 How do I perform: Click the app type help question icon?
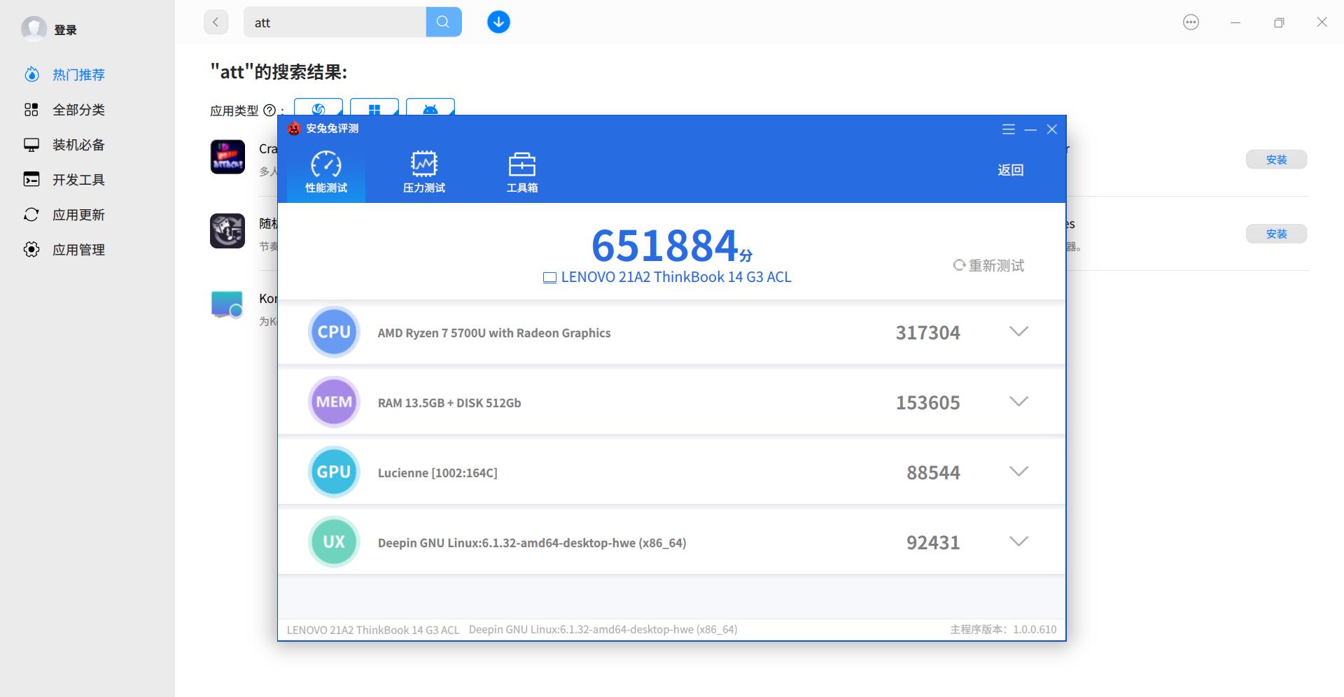(x=269, y=111)
